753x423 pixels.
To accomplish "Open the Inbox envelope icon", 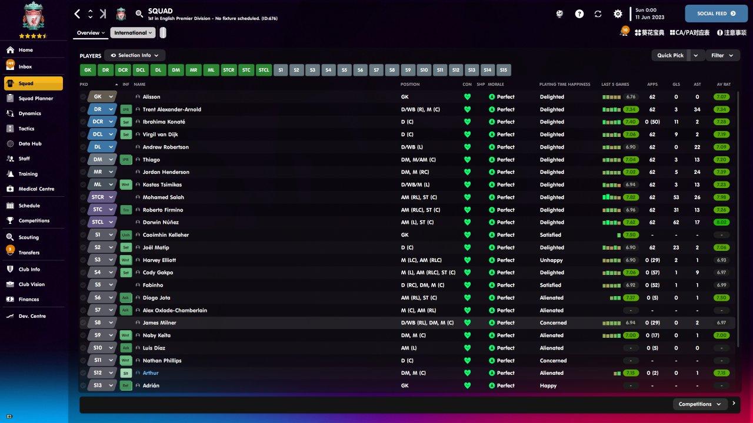I will click(10, 67).
